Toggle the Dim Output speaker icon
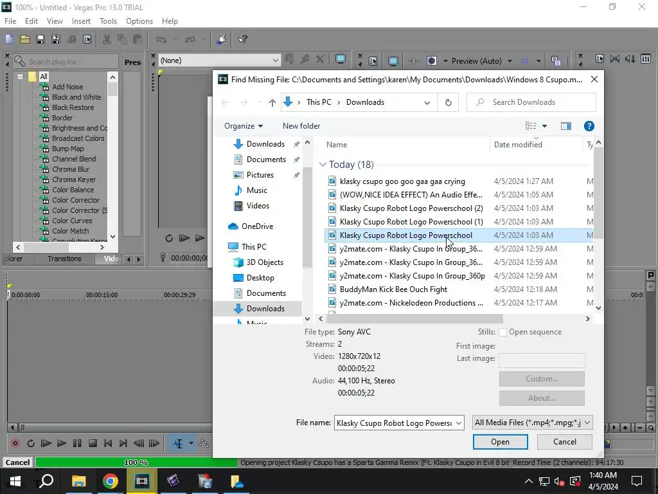The image size is (658, 494). pyautogui.click(x=630, y=59)
